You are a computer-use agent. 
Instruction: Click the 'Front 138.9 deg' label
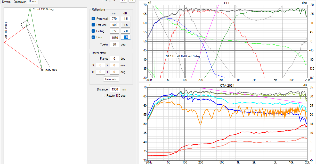[43, 9]
